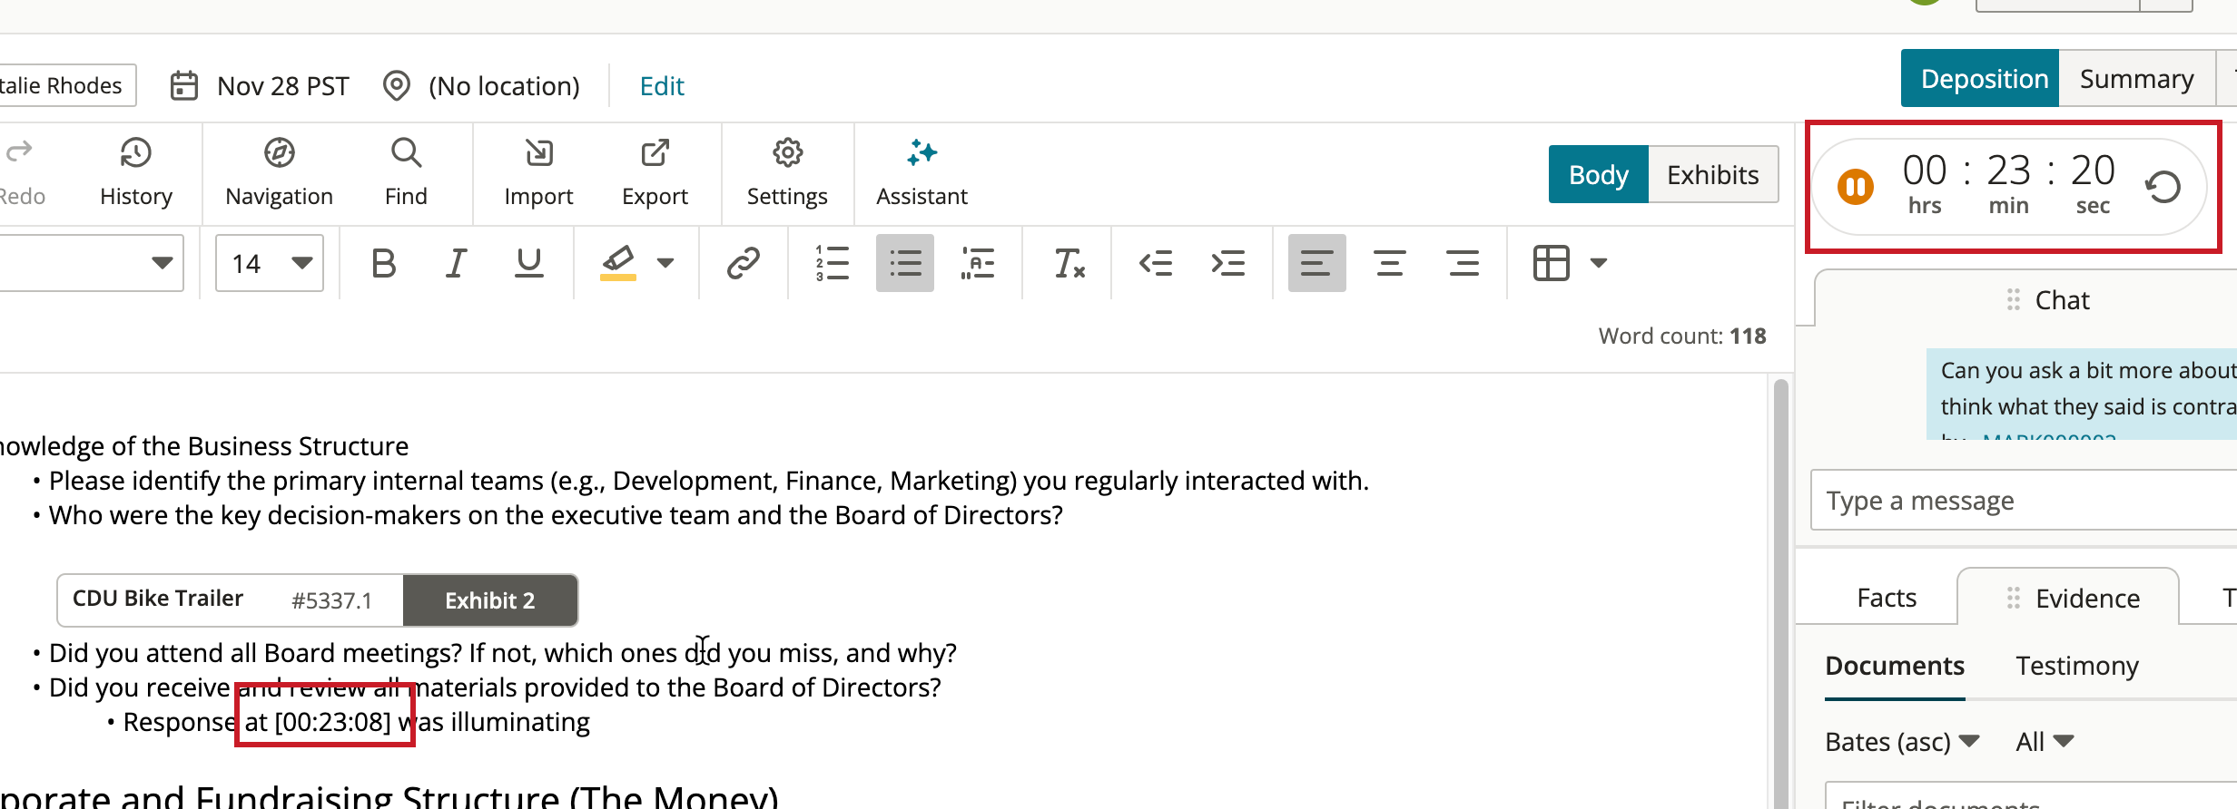This screenshot has height=809, width=2237.
Task: Launch the Assistant sparkle tool
Action: click(921, 172)
